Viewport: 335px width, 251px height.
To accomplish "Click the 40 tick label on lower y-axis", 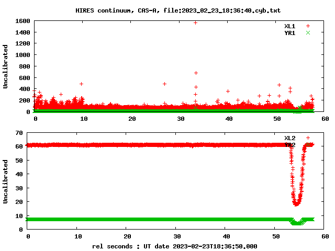I will pos(19,174).
